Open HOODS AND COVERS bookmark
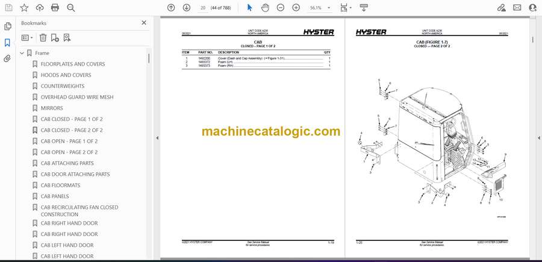Image resolution: width=542 pixels, height=262 pixels. coord(66,75)
